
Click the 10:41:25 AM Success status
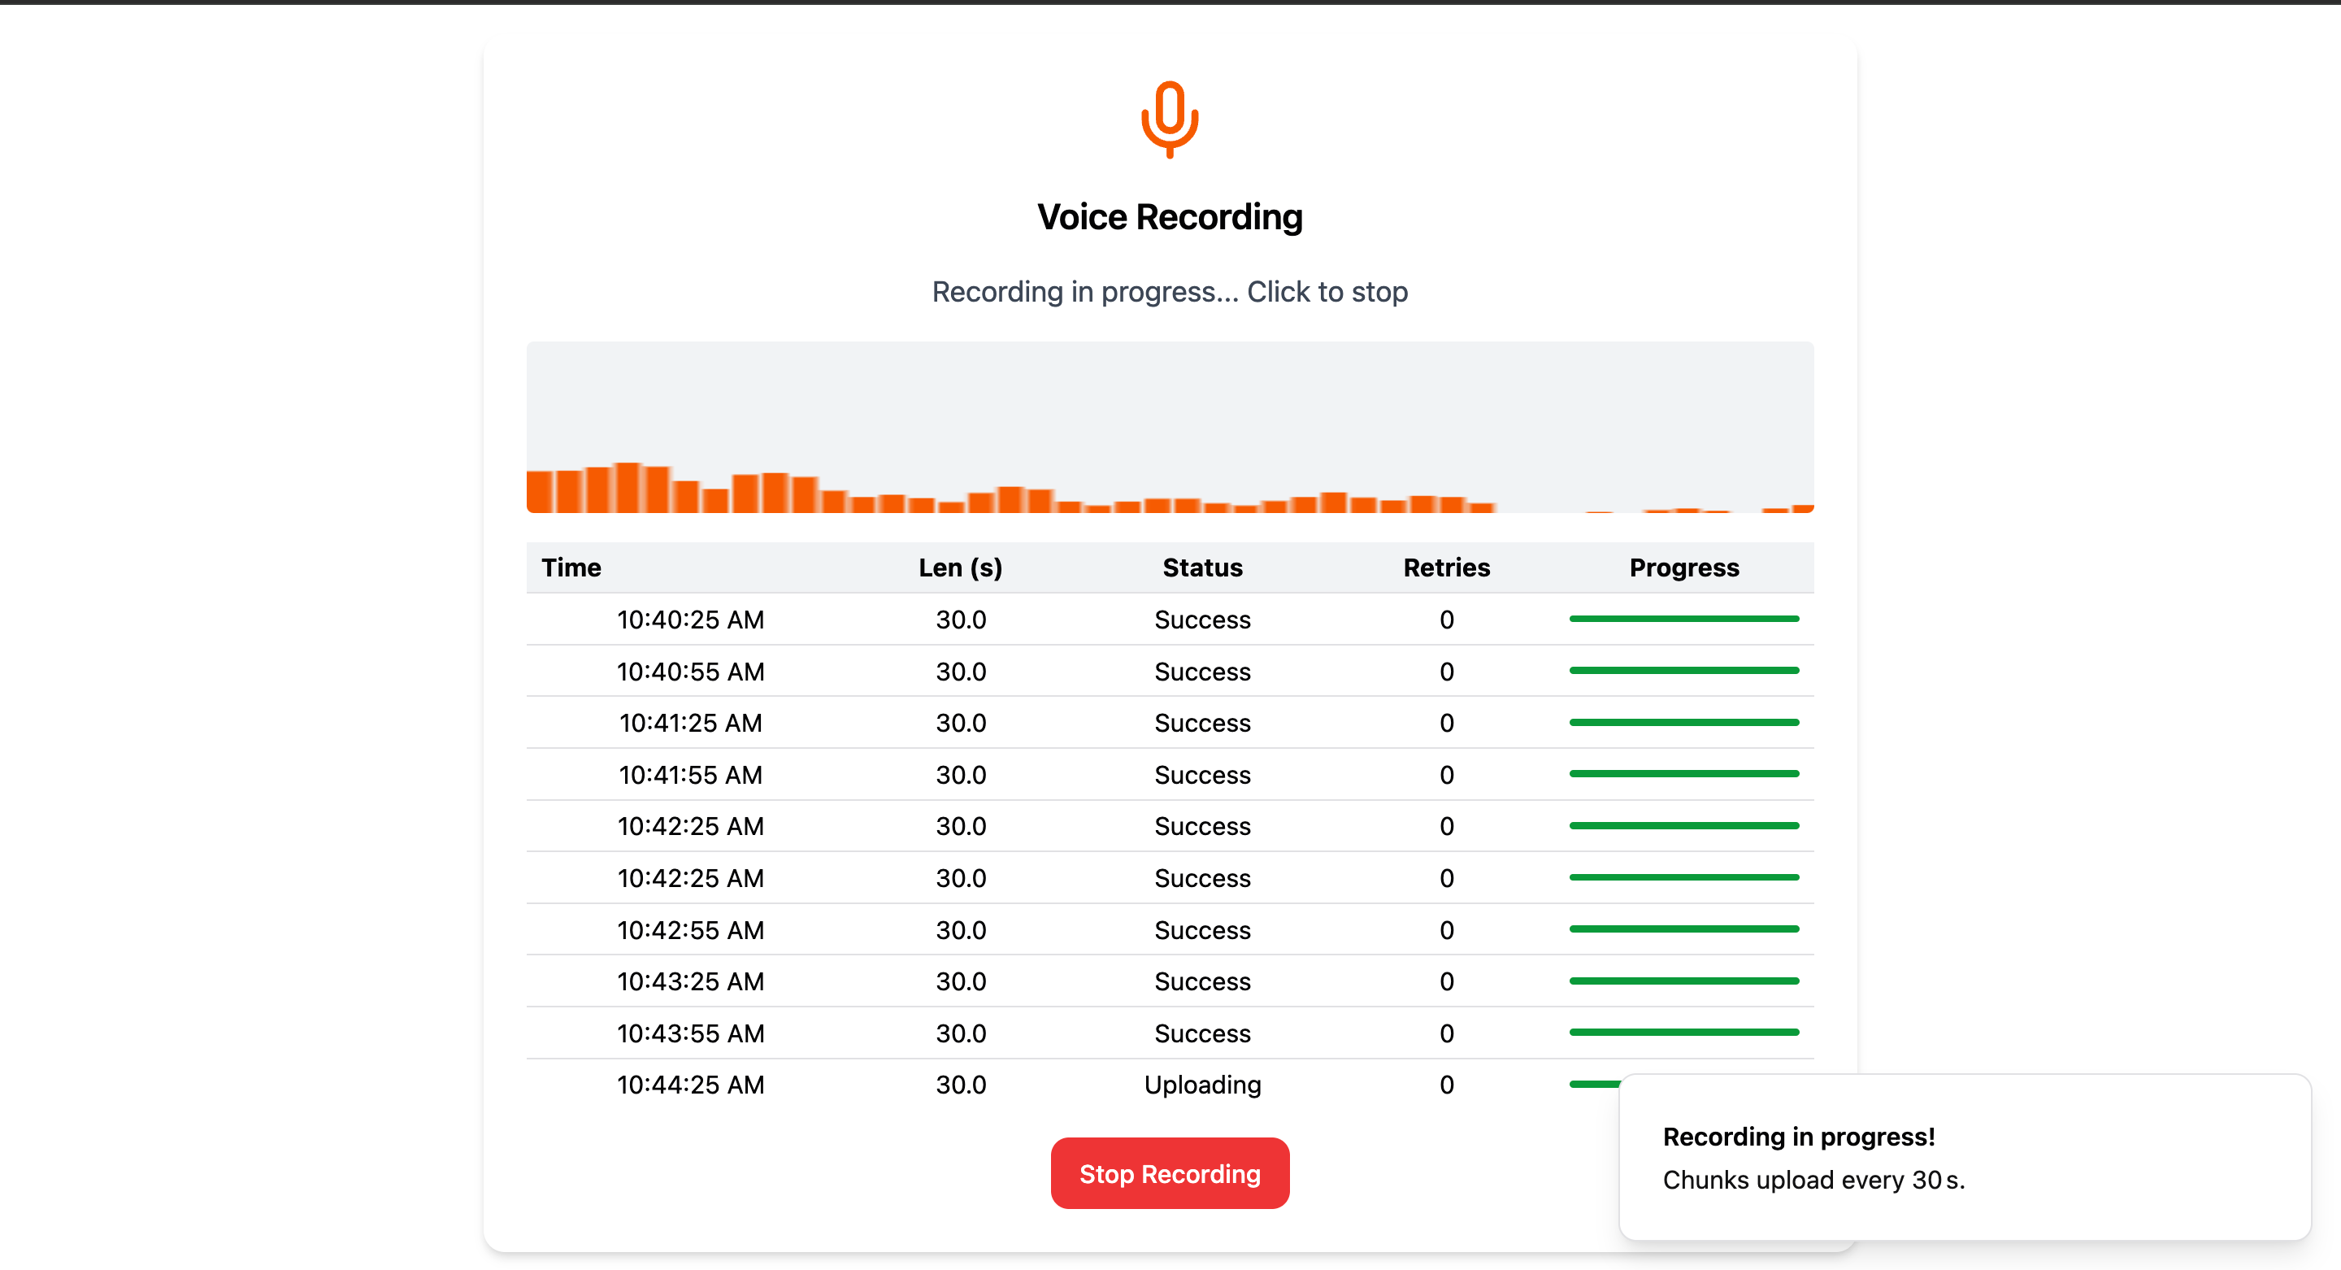[x=1201, y=723]
